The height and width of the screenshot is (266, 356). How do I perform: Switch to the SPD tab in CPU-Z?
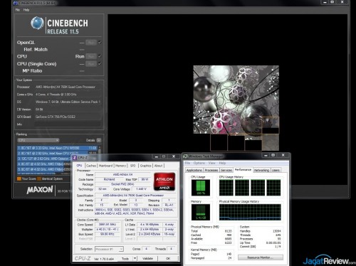132,166
